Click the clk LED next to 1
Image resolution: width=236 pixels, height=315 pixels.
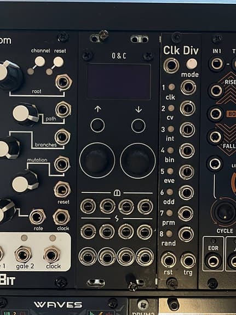click(x=171, y=87)
